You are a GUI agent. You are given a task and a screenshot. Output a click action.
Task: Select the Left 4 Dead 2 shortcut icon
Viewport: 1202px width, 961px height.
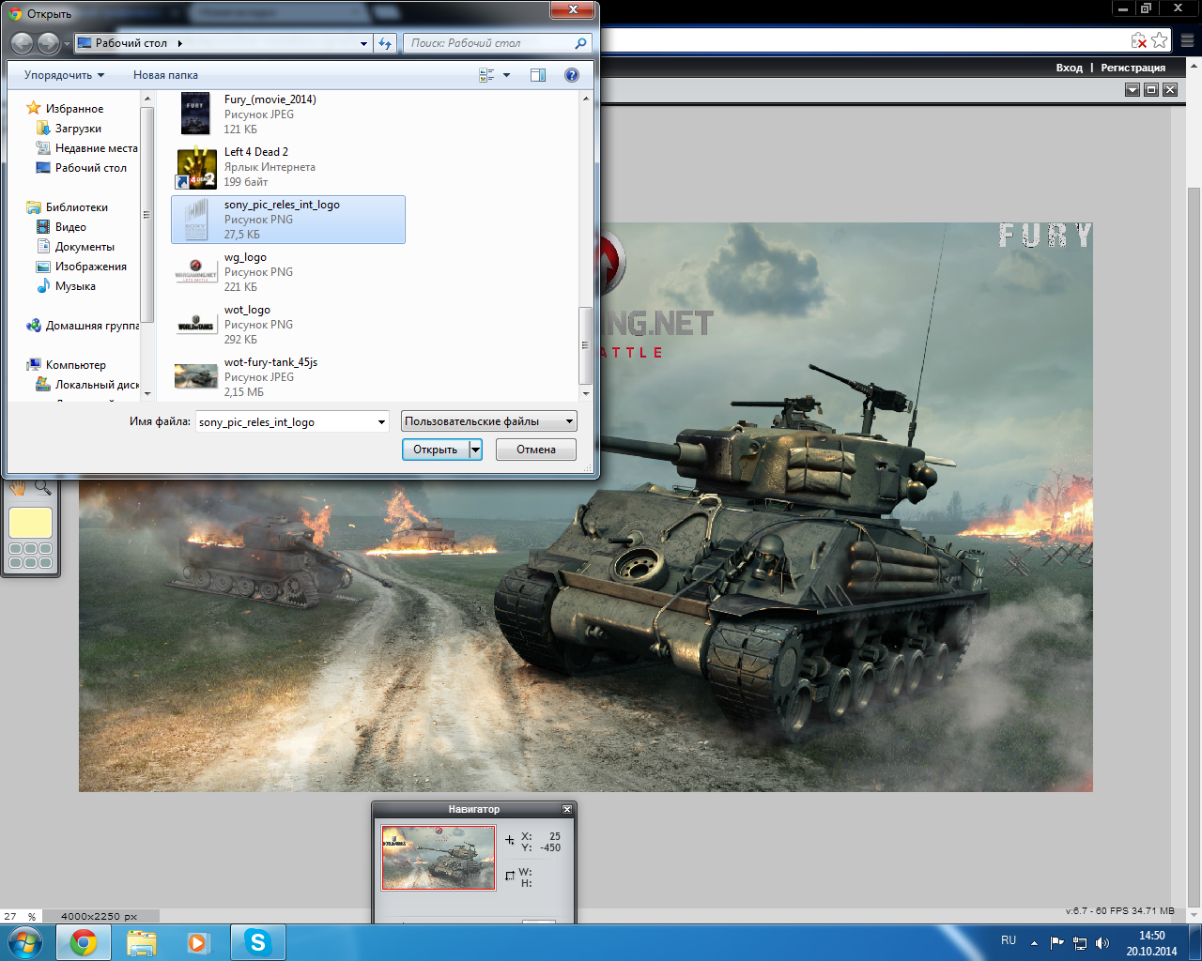point(196,167)
